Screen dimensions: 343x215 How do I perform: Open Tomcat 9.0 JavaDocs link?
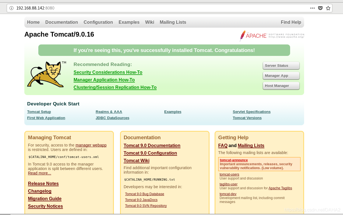pos(141,200)
